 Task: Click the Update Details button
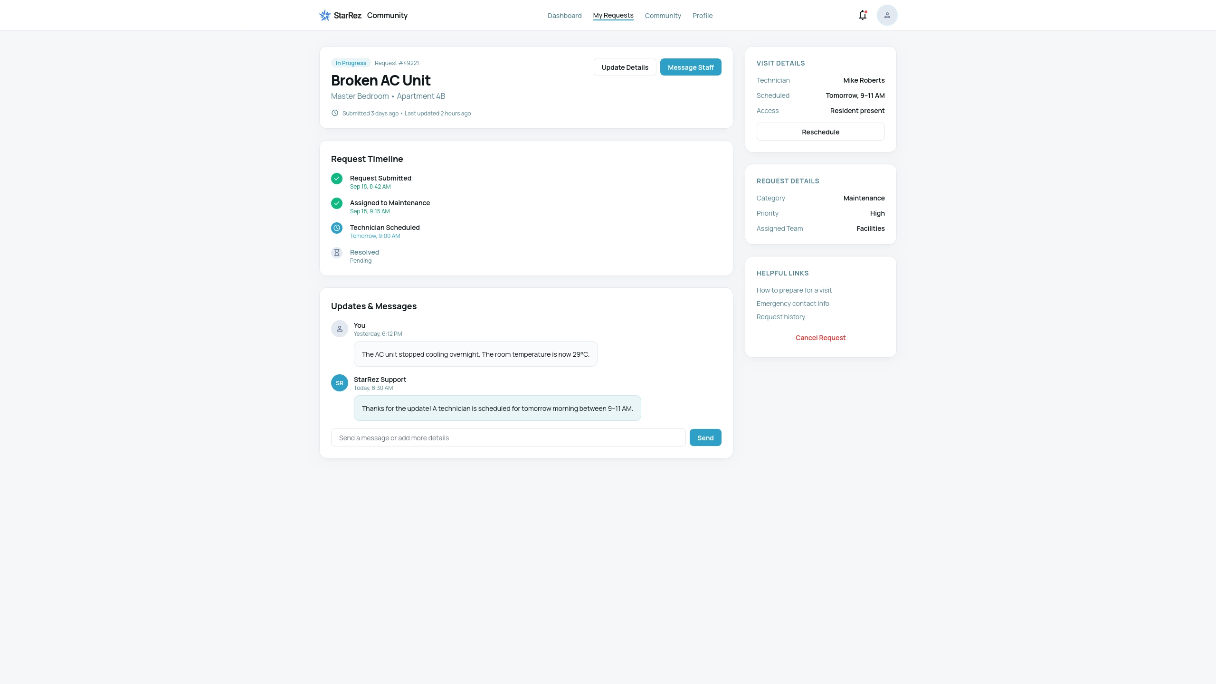(x=625, y=67)
